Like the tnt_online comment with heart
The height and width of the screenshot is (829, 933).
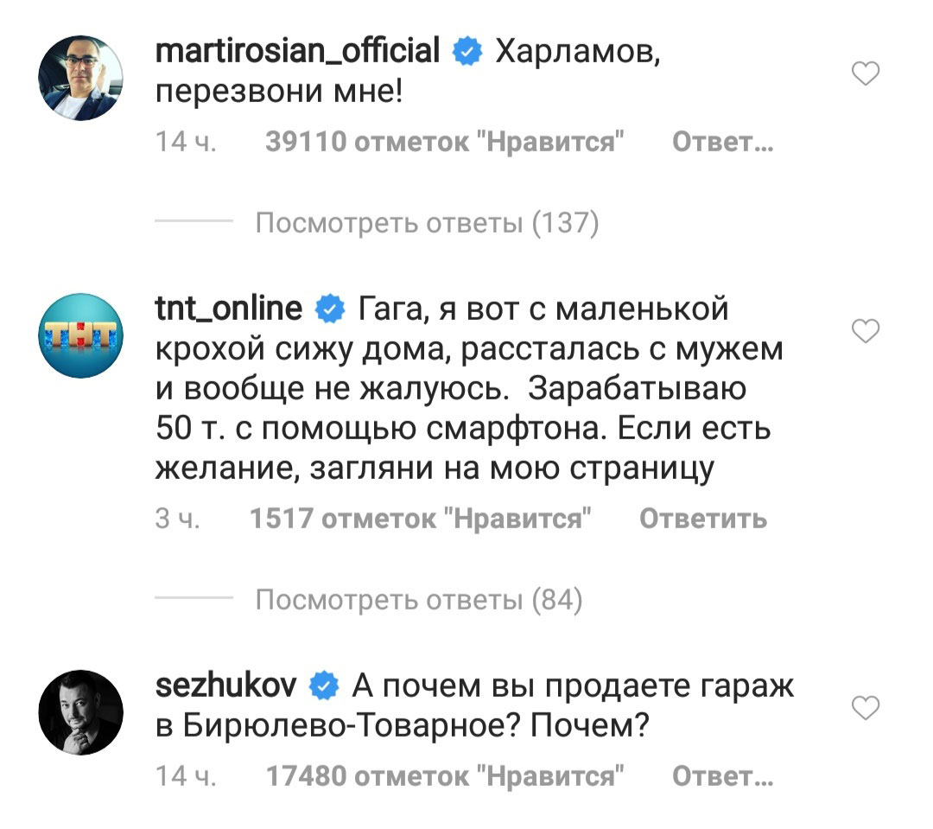click(x=866, y=330)
